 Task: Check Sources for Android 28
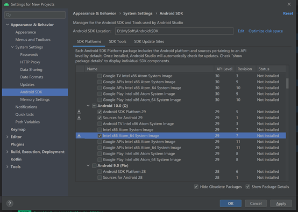tap(100, 178)
